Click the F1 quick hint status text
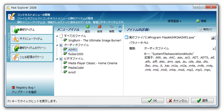223x112 pixels. pyautogui.click(x=32, y=101)
